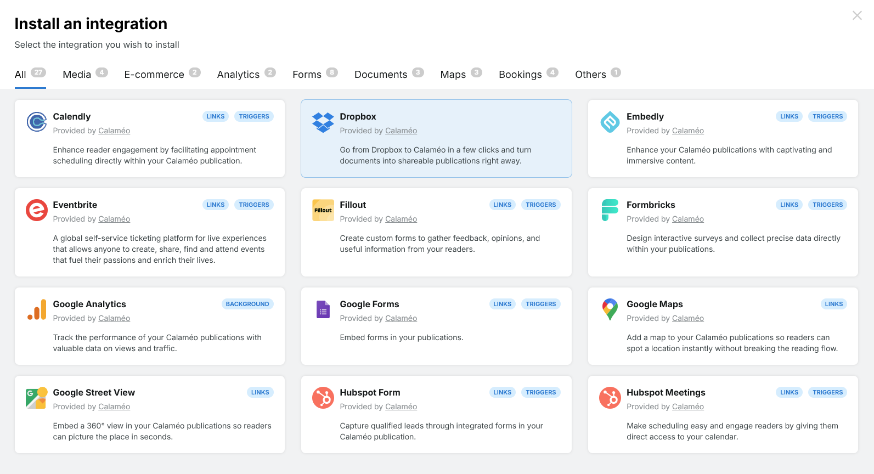Viewport: 874px width, 474px height.
Task: Click Calaméo link under Hubspot Meetings
Action: tap(688, 407)
